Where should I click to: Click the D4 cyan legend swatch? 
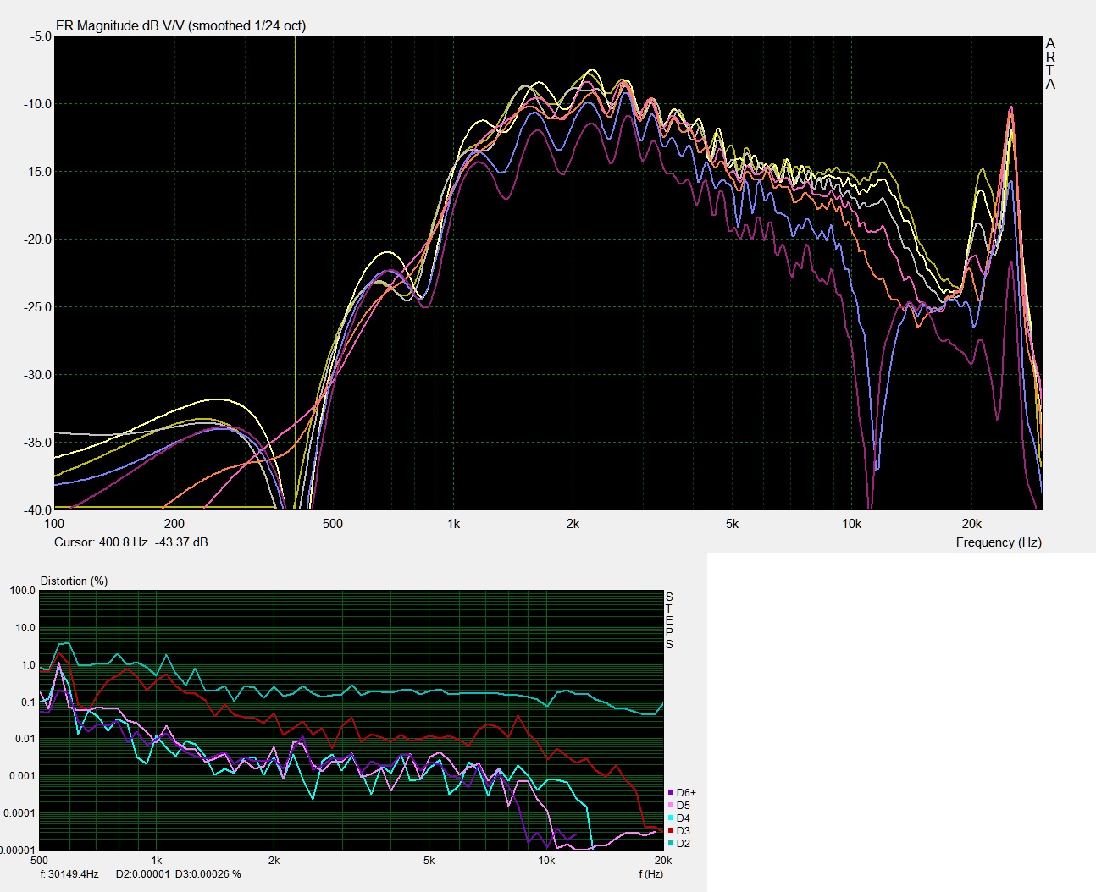[671, 818]
